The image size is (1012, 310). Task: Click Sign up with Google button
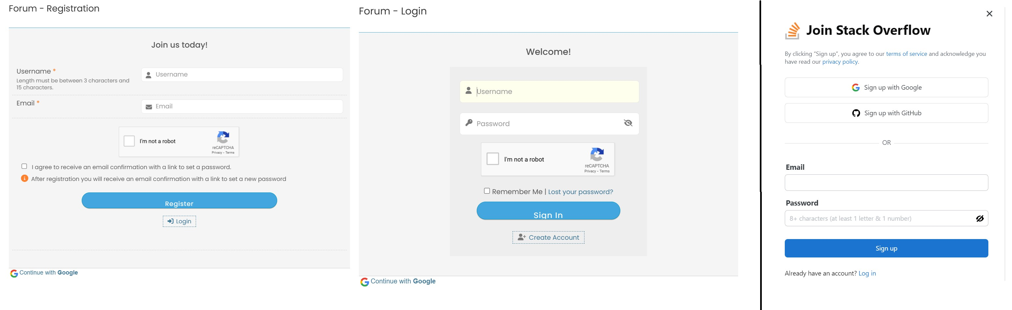(x=886, y=87)
